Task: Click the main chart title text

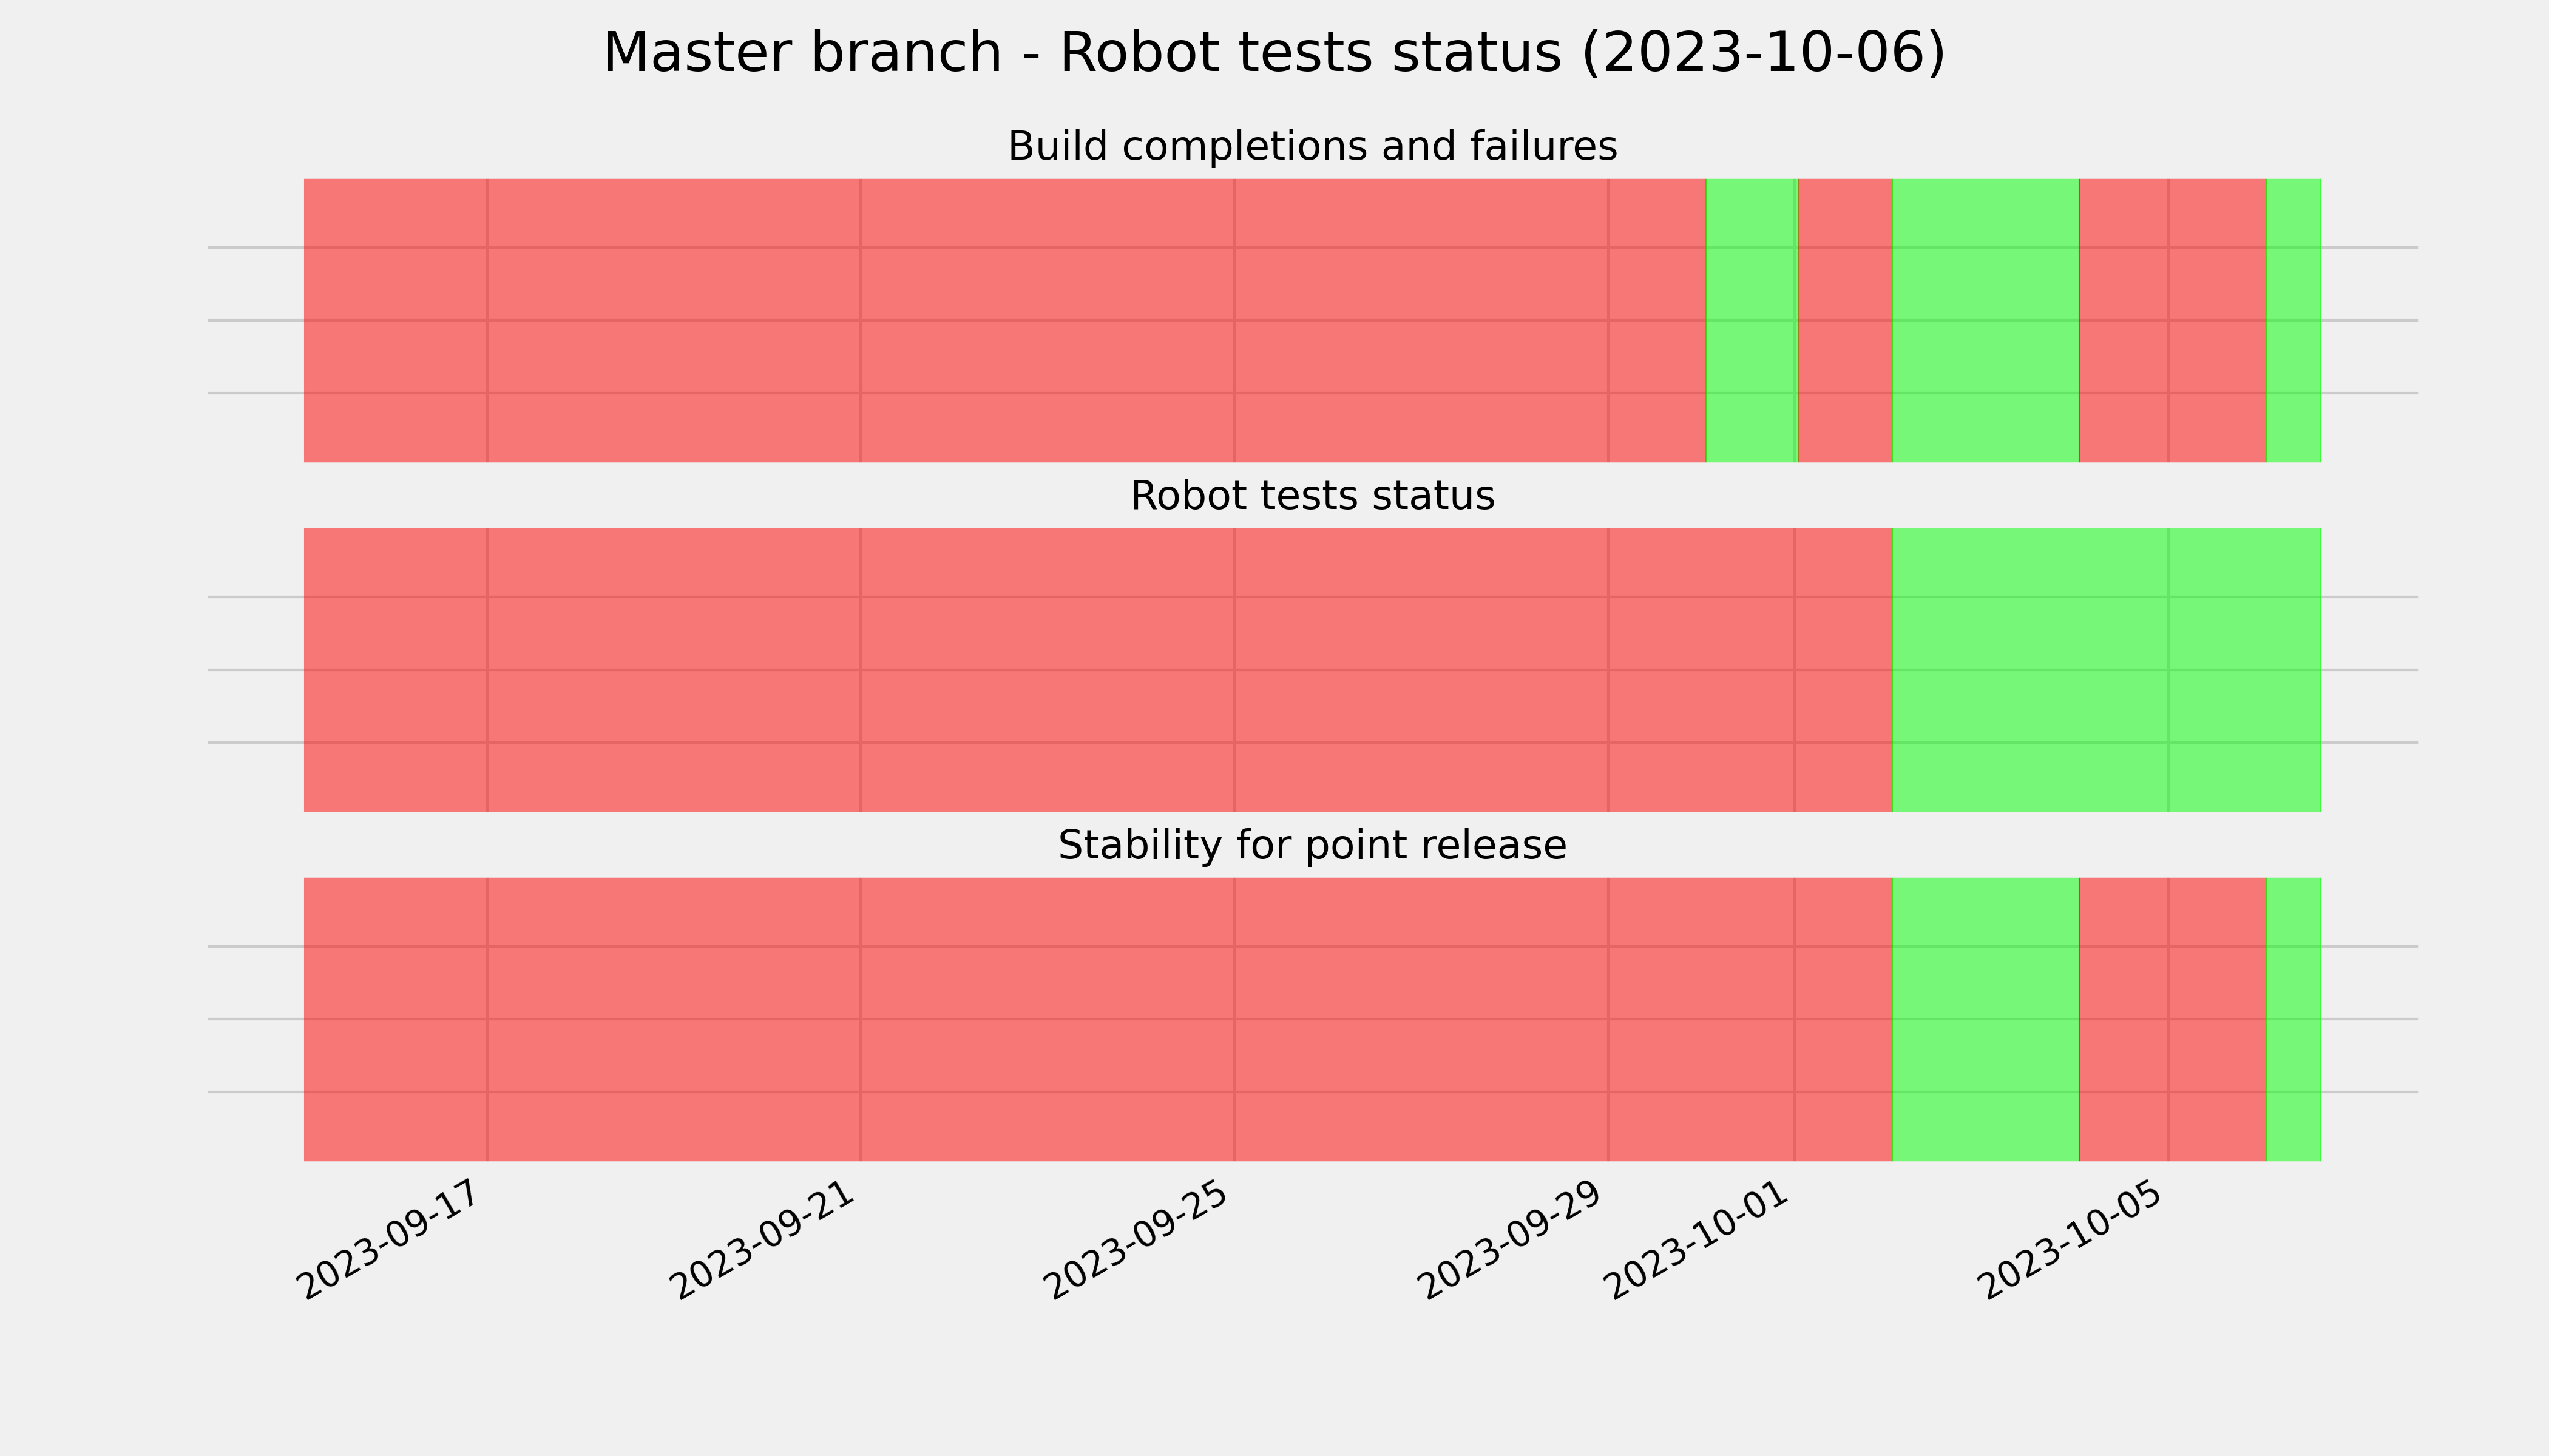Action: pos(1273,53)
